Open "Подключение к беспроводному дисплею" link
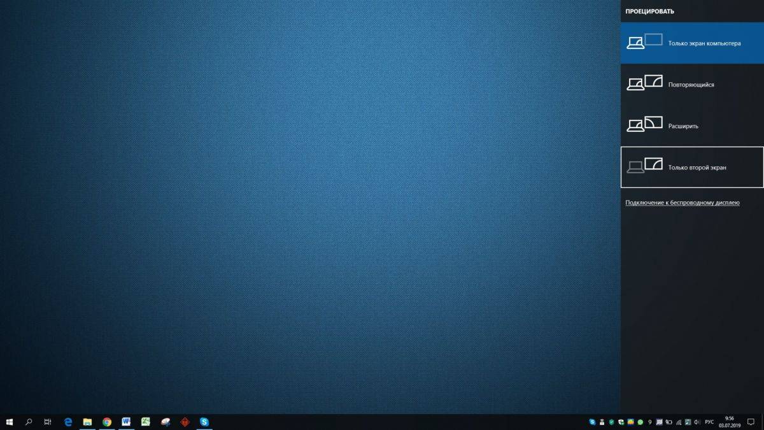 click(682, 203)
